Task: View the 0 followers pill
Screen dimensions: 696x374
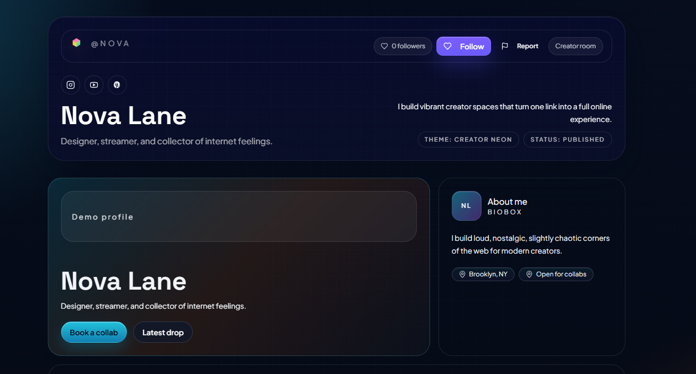Action: 403,46
